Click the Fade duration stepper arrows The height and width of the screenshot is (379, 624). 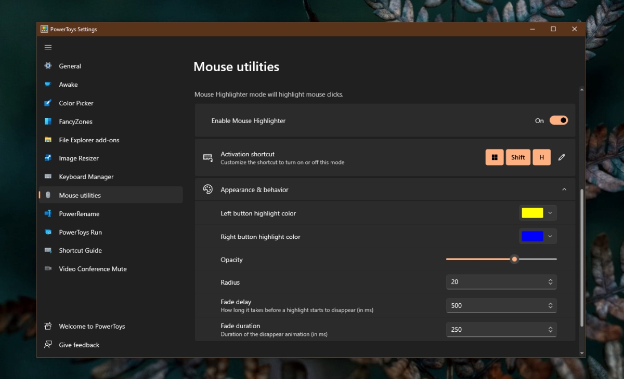click(550, 330)
